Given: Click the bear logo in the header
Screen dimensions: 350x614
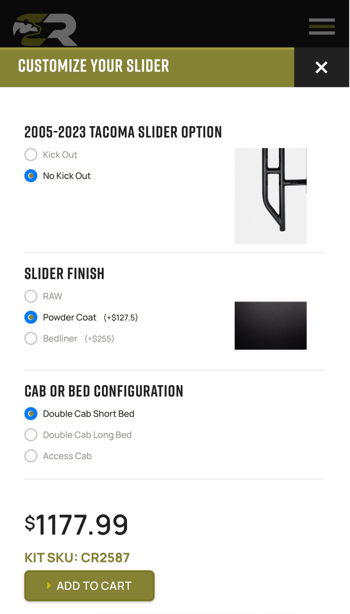Looking at the screenshot, I should (x=45, y=30).
